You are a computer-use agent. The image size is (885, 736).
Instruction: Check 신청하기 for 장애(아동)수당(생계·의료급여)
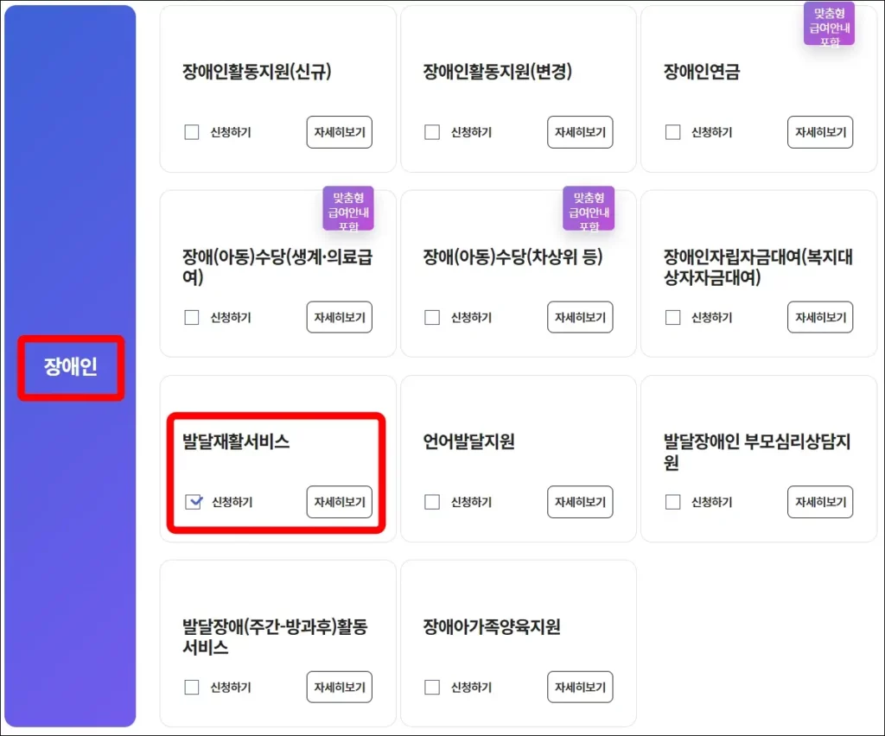(x=191, y=317)
